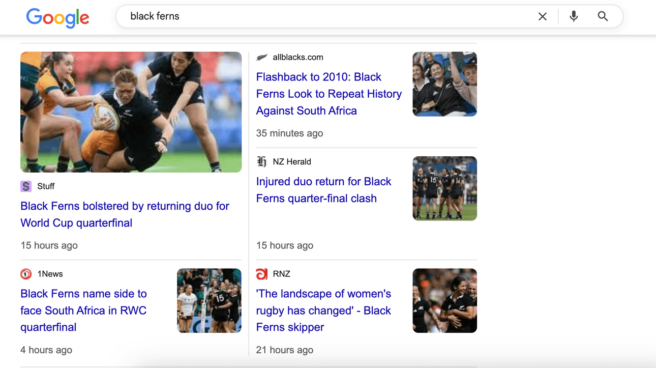Image resolution: width=656 pixels, height=368 pixels.
Task: Click the 1News source favicon
Action: click(26, 274)
